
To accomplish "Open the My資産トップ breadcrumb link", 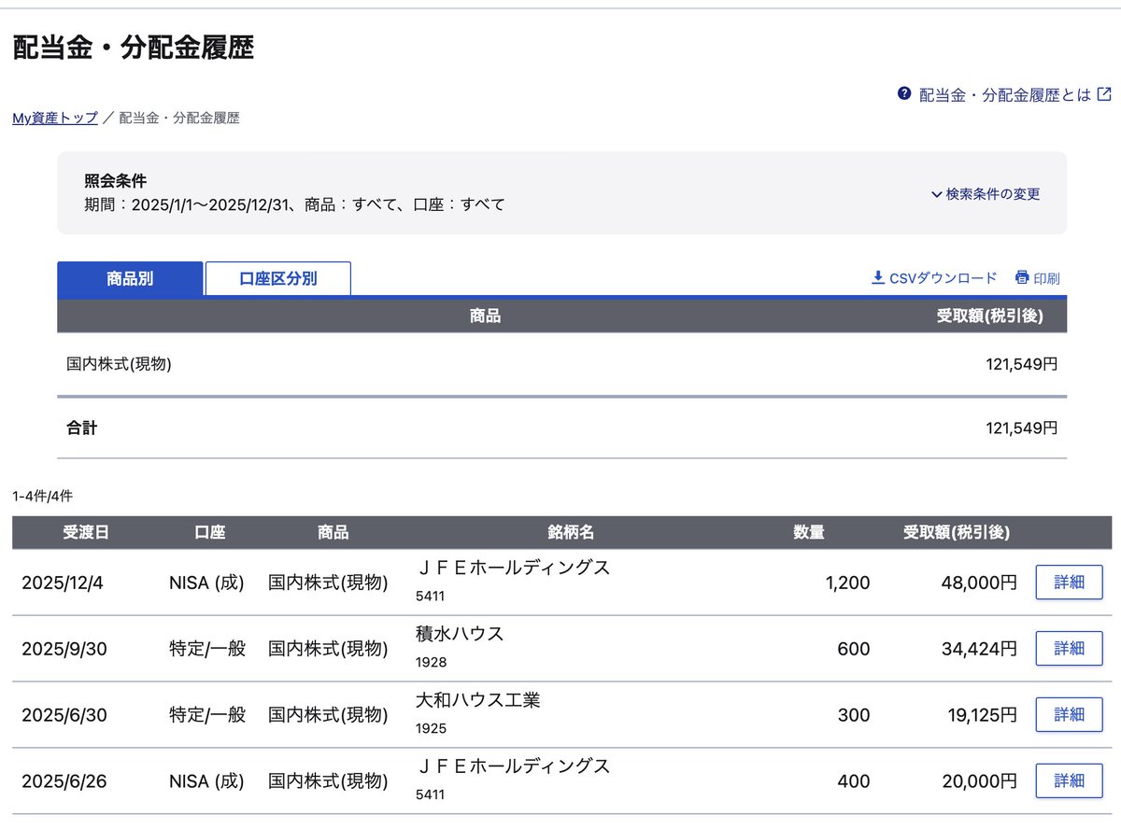I will tap(52, 118).
